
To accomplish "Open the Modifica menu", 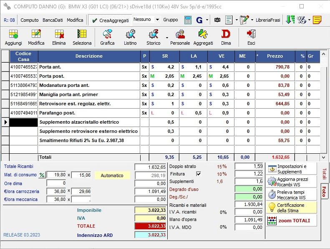I will click(x=75, y=20).
